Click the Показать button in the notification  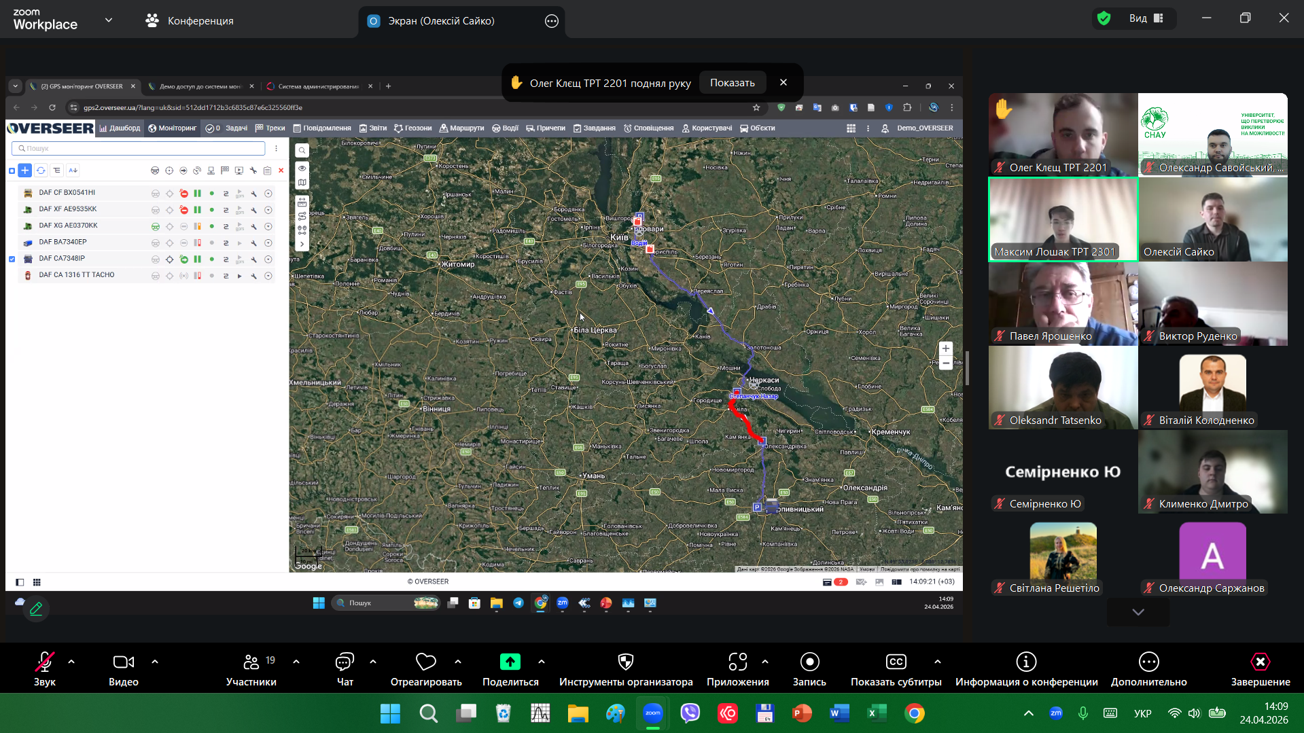(x=732, y=83)
